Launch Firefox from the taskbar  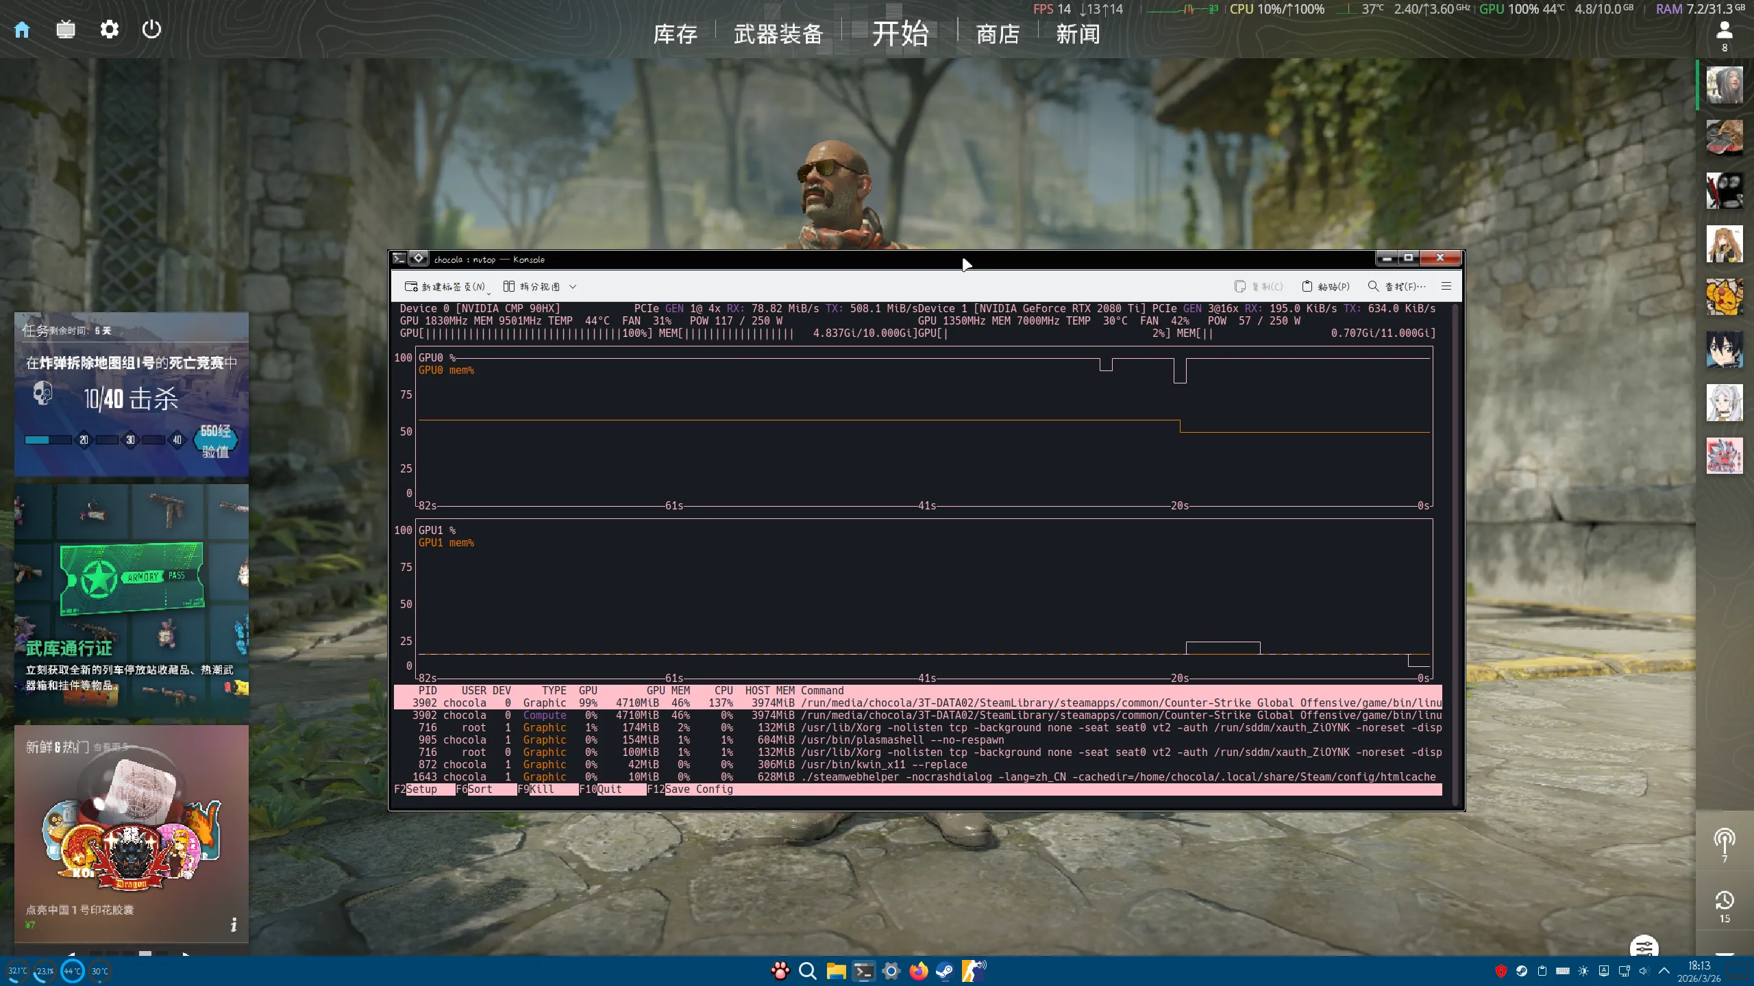(x=918, y=971)
